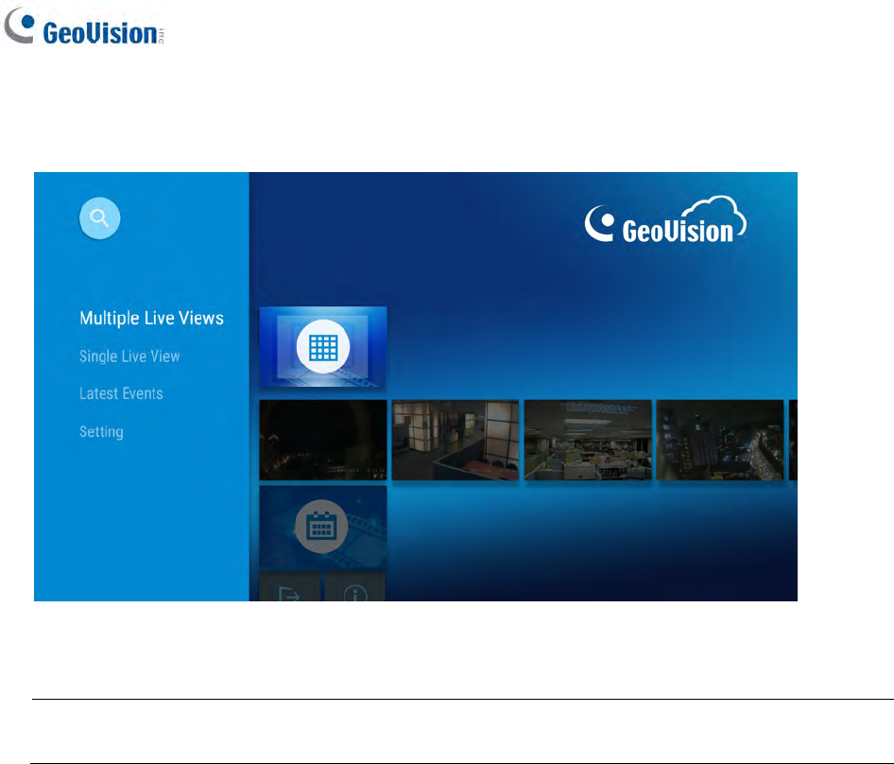Open the multi-view grid tile
Image resolution: width=894 pixels, height=764 pixels.
[322, 347]
